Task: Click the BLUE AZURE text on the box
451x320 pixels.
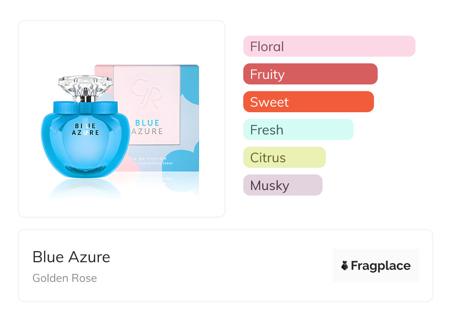Action: click(147, 127)
